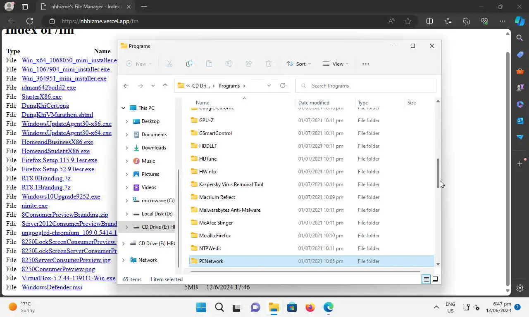Open the DungKhiCert.png link
Image resolution: width=529 pixels, height=317 pixels.
(x=45, y=106)
